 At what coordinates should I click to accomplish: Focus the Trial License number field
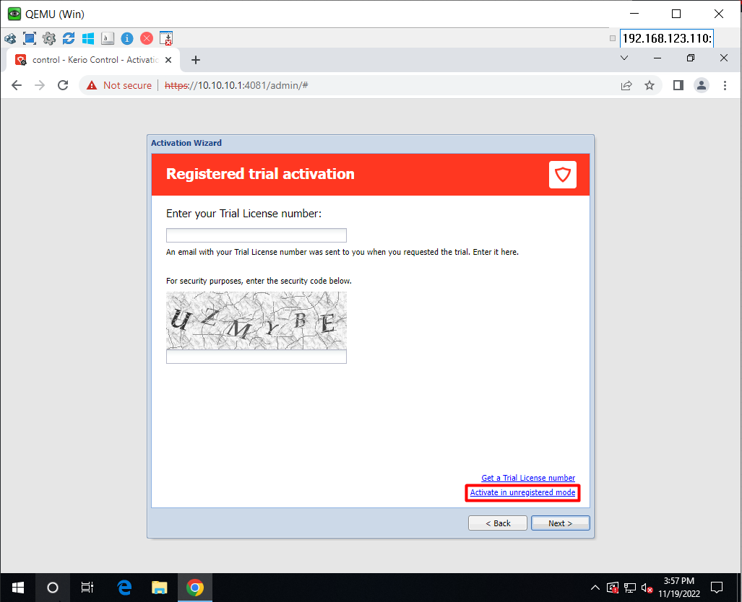[x=256, y=235]
